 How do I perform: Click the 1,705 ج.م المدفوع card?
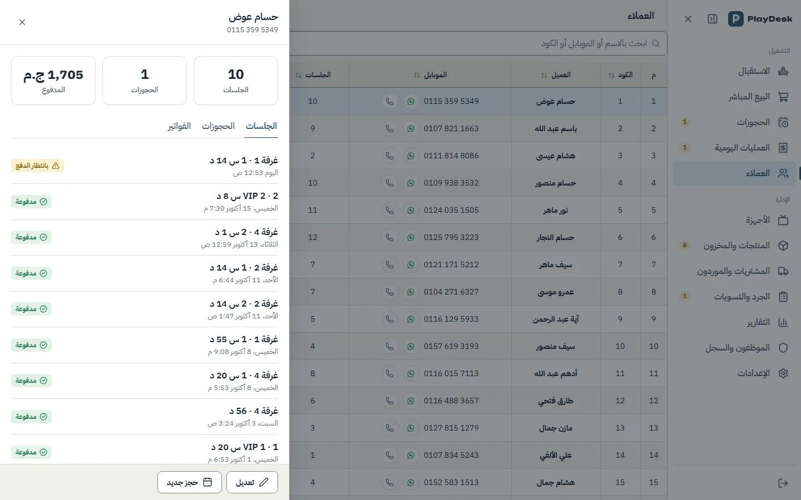pyautogui.click(x=53, y=81)
